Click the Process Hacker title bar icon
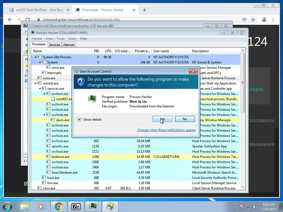The width and height of the screenshot is (283, 212). 33,33
